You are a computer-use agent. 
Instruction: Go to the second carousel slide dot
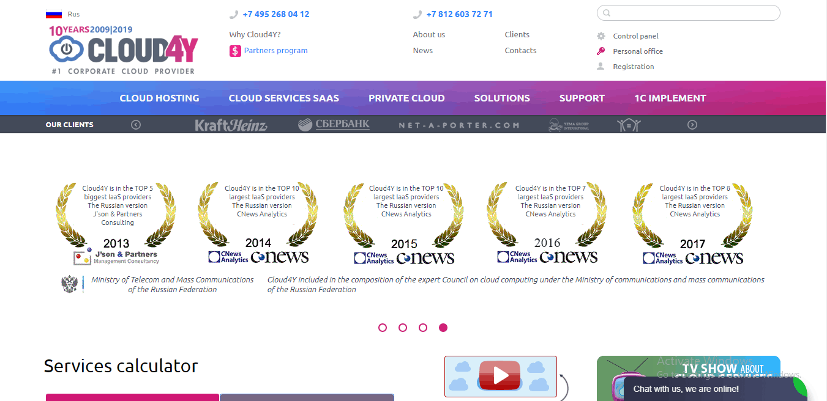coord(403,328)
